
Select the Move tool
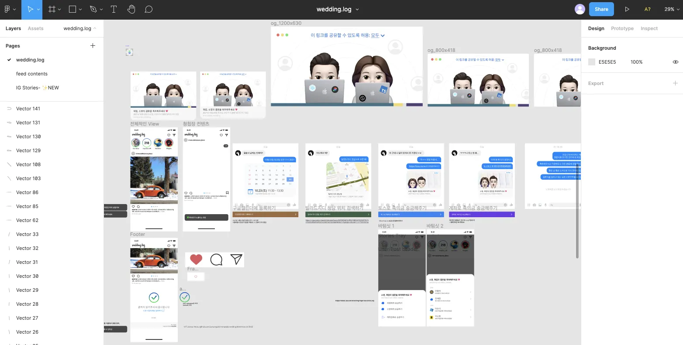30,9
